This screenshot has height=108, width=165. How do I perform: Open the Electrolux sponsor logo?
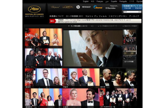[111, 7]
